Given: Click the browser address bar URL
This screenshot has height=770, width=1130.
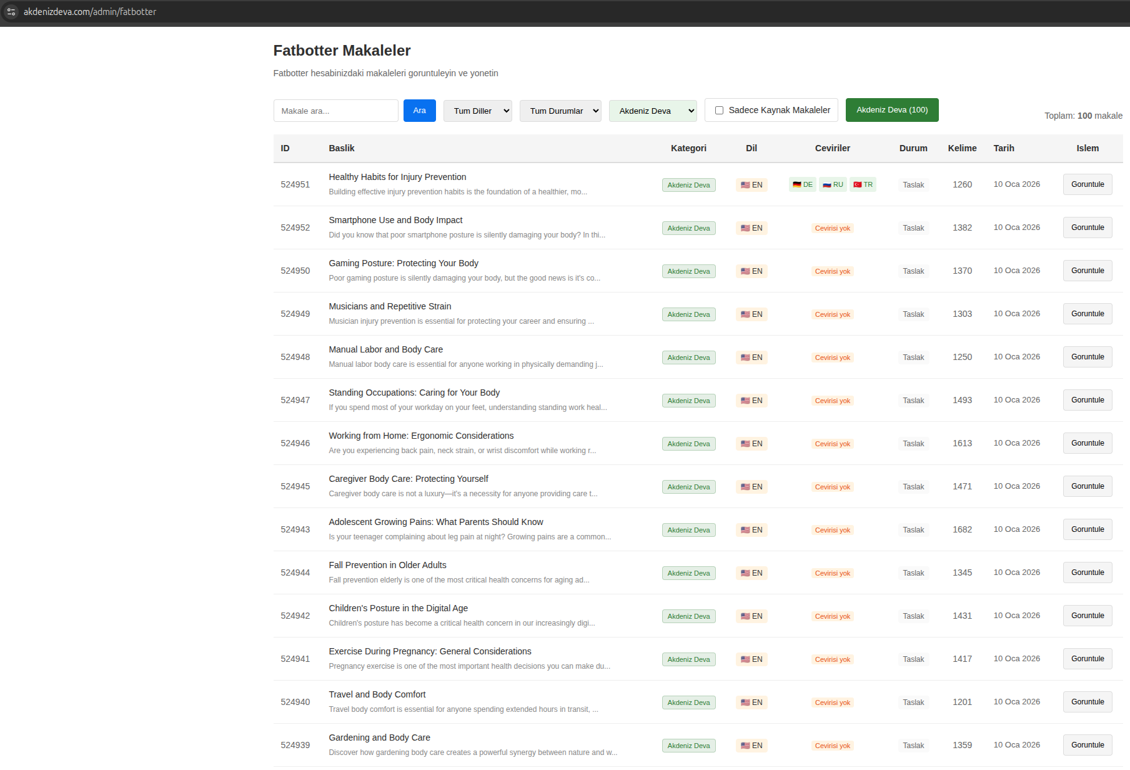Looking at the screenshot, I should pyautogui.click(x=90, y=12).
